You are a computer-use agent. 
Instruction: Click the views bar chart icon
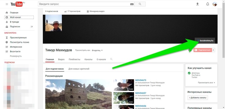(66, 11)
